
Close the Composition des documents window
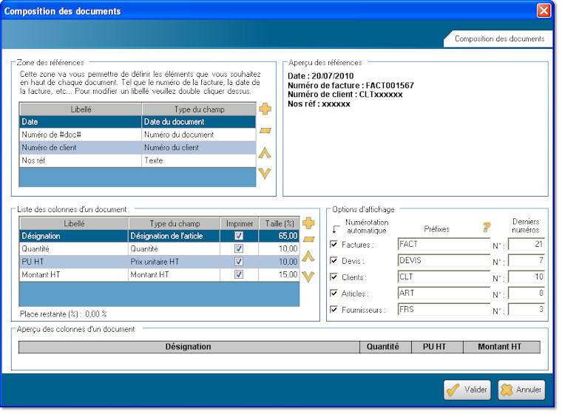[x=544, y=11]
